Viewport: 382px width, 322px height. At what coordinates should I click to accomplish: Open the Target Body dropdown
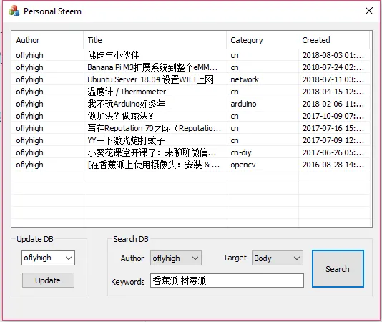[278, 258]
